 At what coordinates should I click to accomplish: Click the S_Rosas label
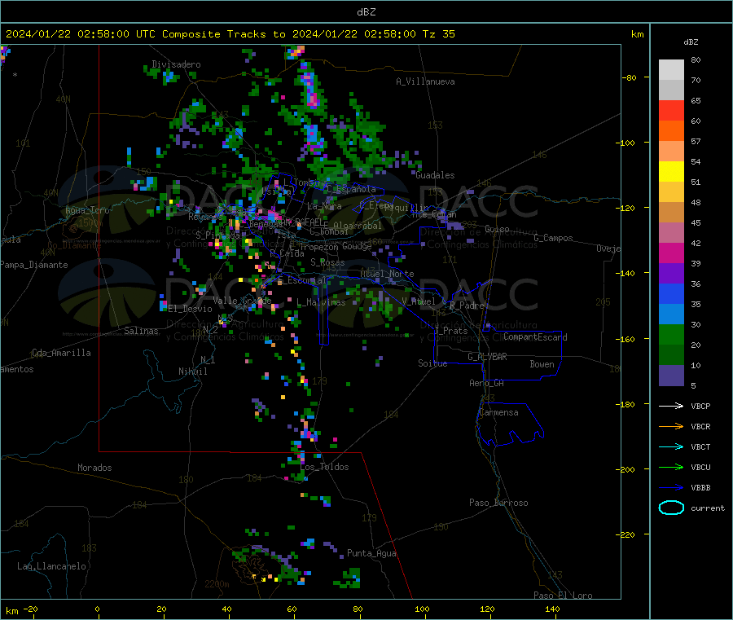tap(327, 263)
